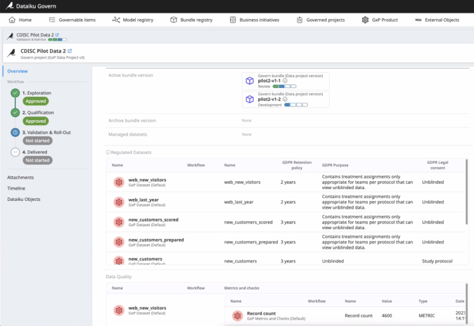Click green checkmark of Qualification step

(15, 113)
